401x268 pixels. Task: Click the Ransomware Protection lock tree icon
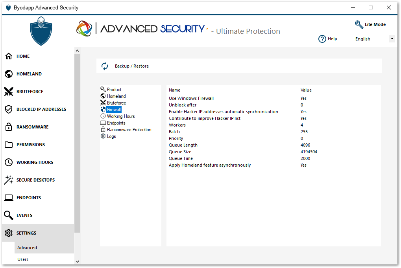click(103, 129)
